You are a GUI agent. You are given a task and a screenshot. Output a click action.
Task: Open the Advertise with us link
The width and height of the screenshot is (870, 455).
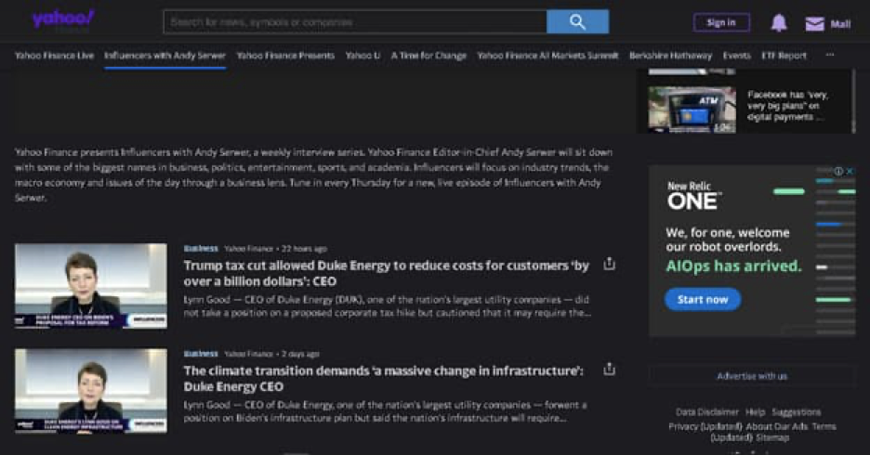(x=752, y=376)
